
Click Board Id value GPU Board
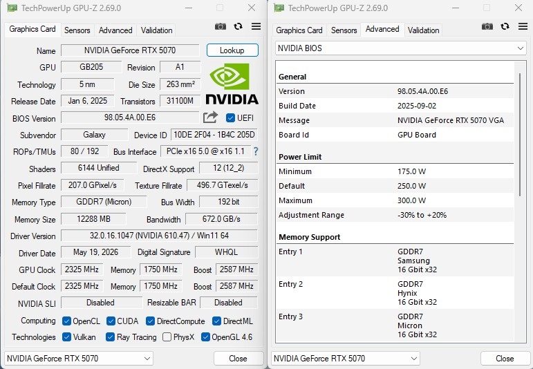tap(417, 135)
